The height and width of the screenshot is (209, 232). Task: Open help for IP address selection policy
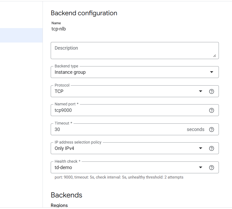point(212,148)
